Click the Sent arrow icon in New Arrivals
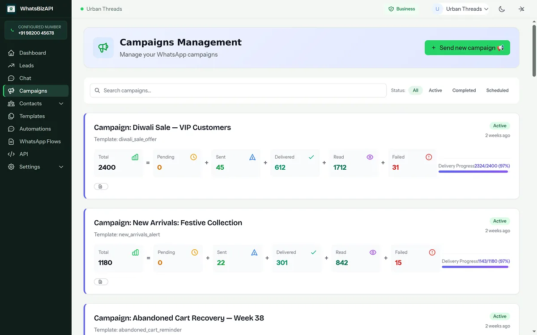 point(254,252)
